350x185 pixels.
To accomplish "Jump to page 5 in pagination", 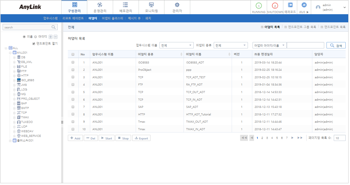I will click(276, 138).
